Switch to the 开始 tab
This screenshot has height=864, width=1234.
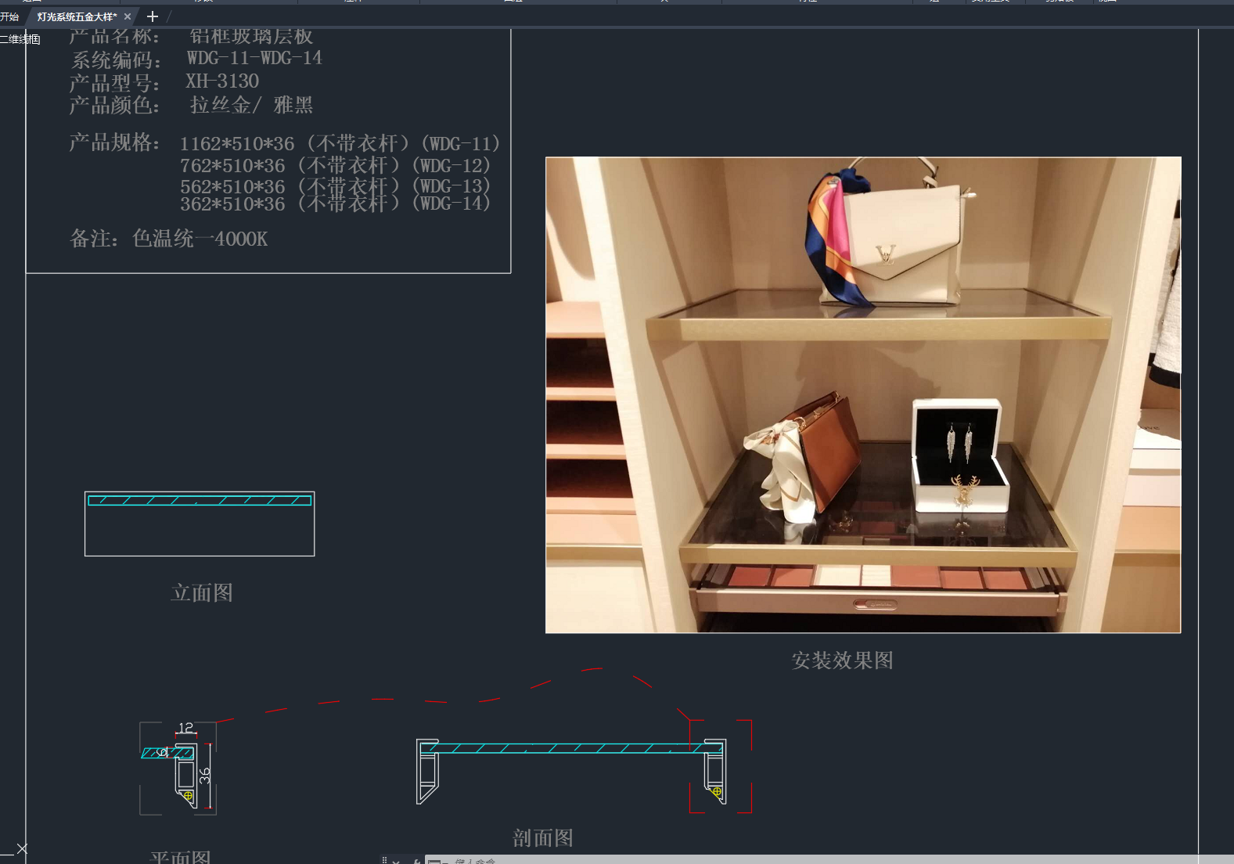(9, 16)
